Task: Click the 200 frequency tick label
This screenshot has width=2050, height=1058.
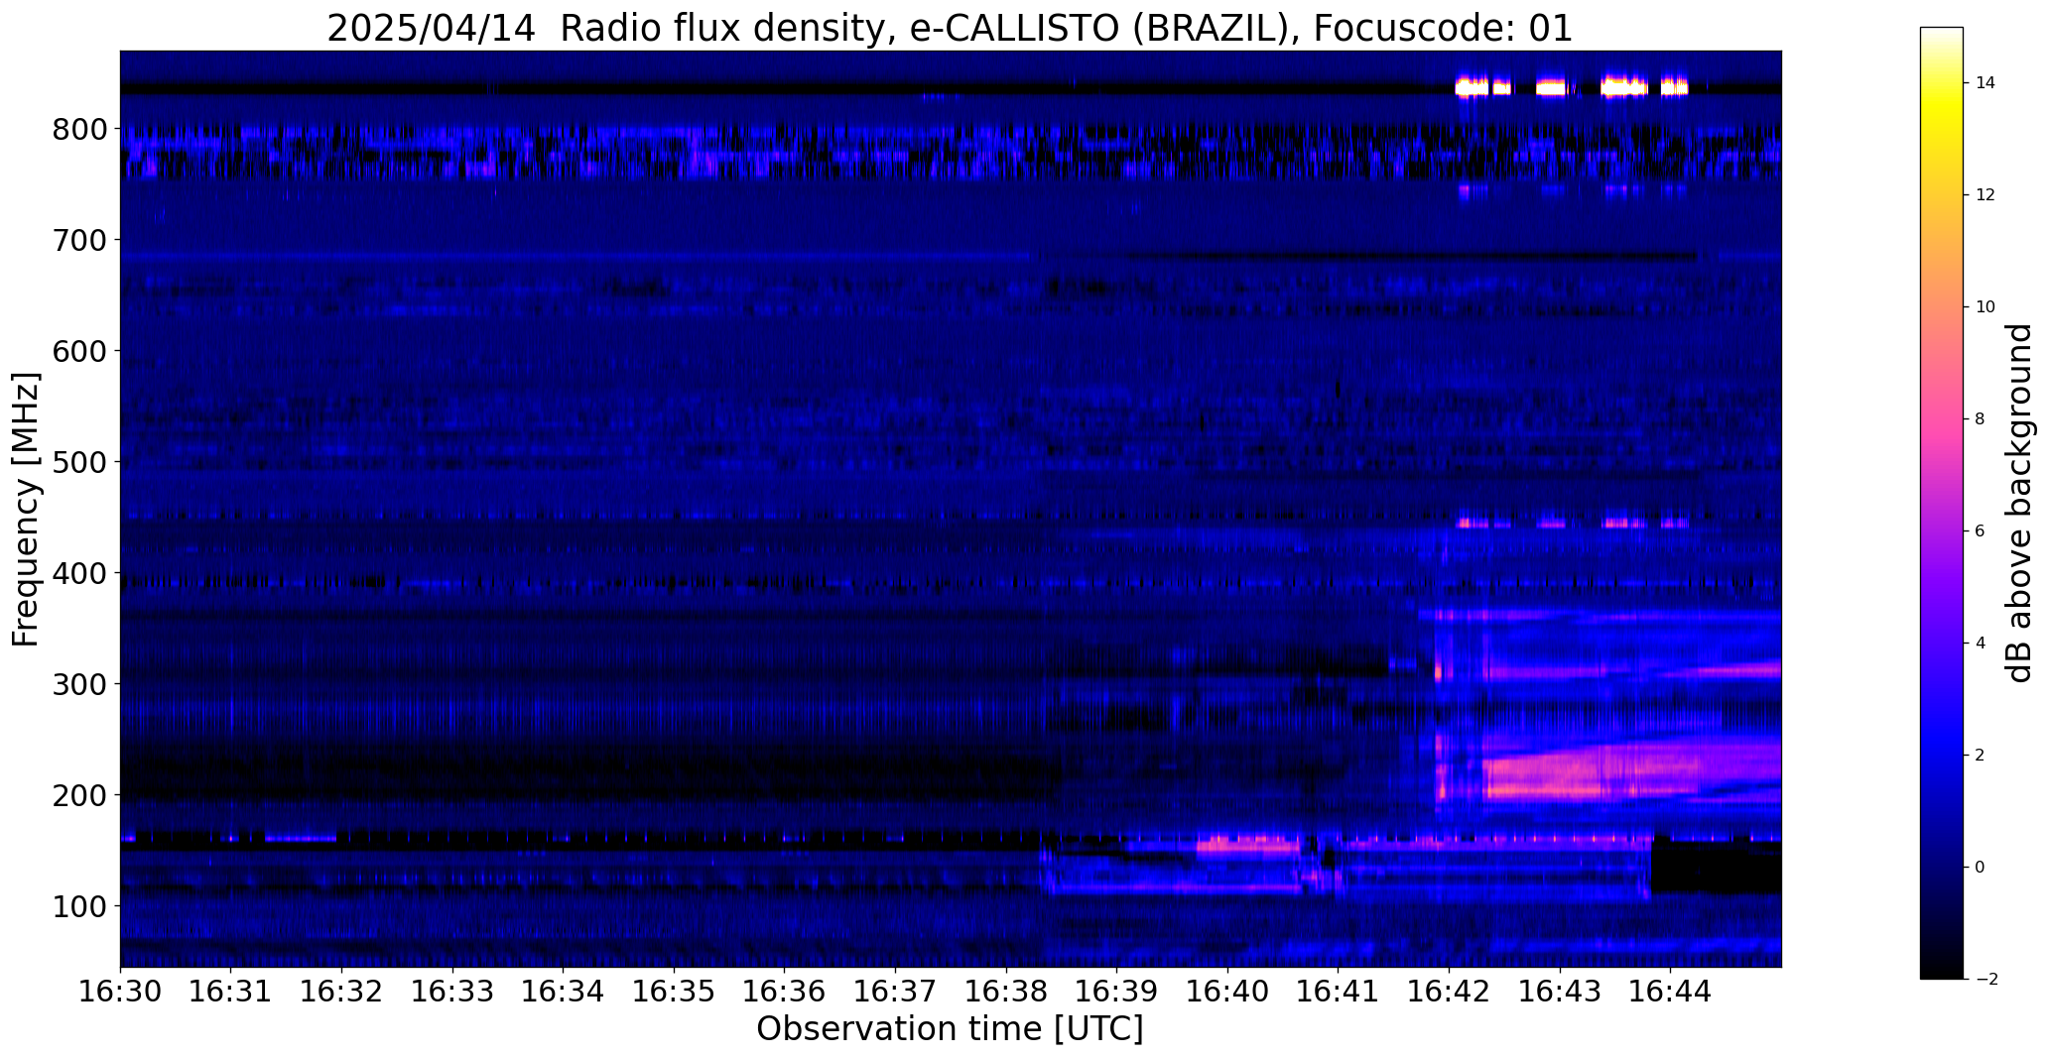Action: [79, 795]
